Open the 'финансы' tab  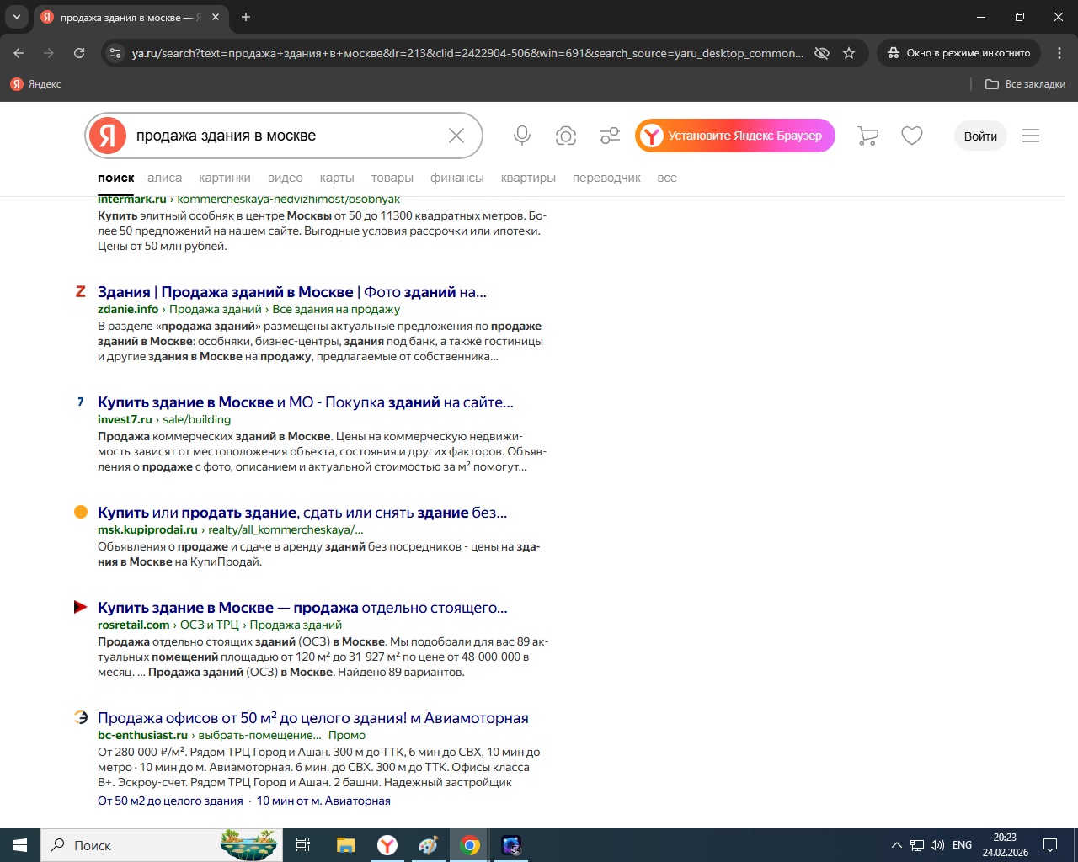tap(457, 178)
